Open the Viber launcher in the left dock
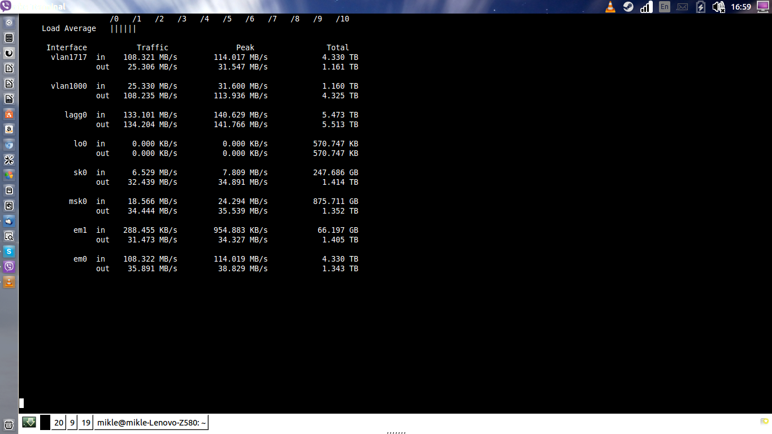 click(x=9, y=267)
